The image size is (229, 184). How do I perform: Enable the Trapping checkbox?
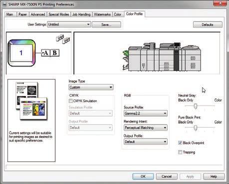(180, 152)
